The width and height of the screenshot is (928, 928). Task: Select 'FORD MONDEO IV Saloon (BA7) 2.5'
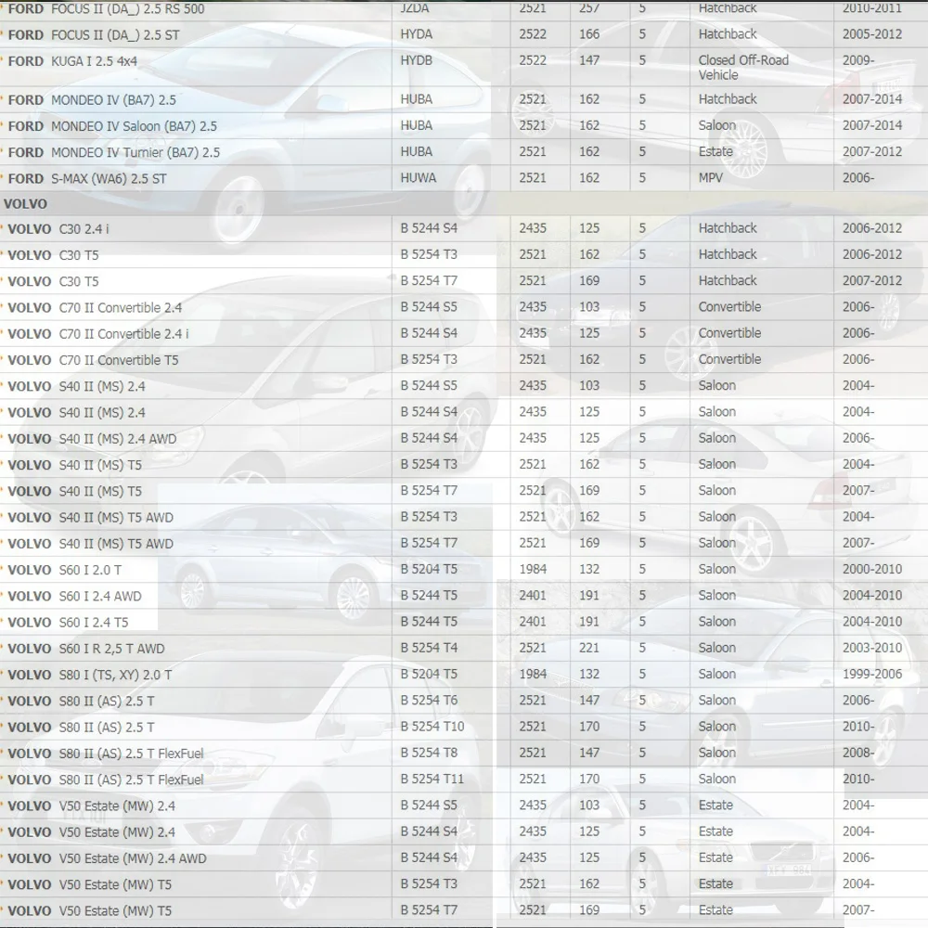(112, 126)
